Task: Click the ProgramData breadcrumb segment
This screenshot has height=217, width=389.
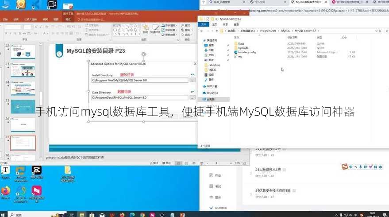Action: click(x=268, y=31)
